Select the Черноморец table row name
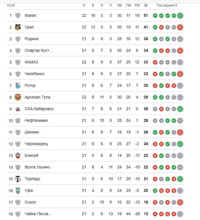 tap(36, 144)
